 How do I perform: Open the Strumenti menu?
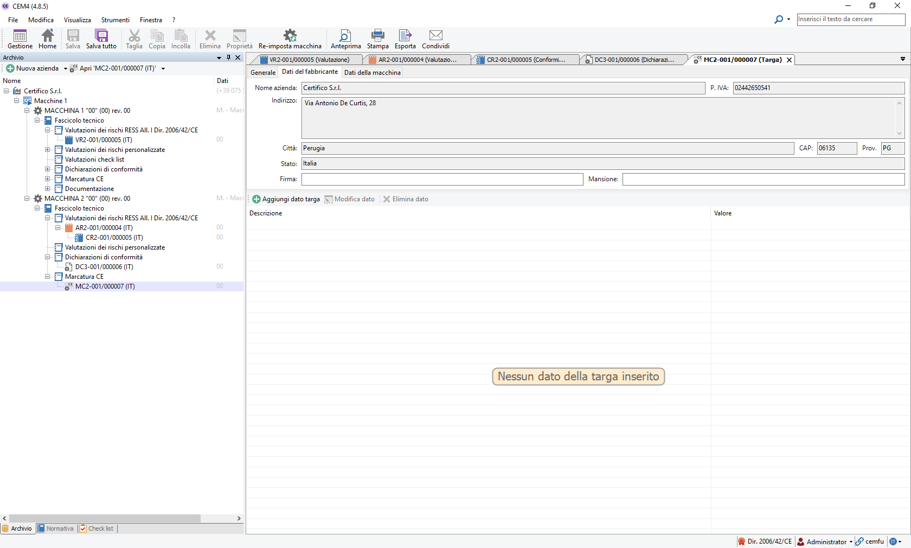pyautogui.click(x=115, y=20)
